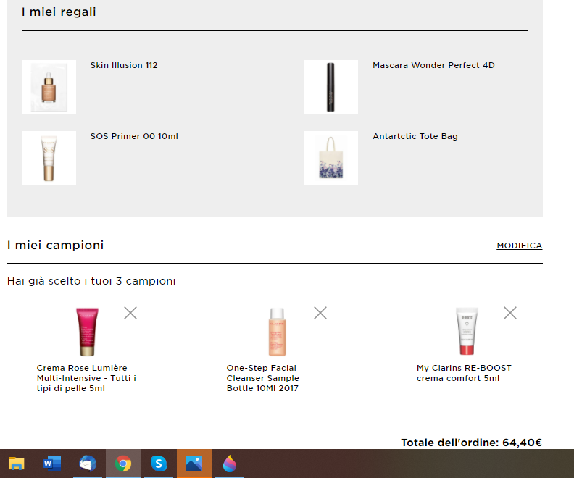Screen dimensions: 574x478
Task: Remove Crema Rose Lumière sample with X
Action: [x=130, y=313]
